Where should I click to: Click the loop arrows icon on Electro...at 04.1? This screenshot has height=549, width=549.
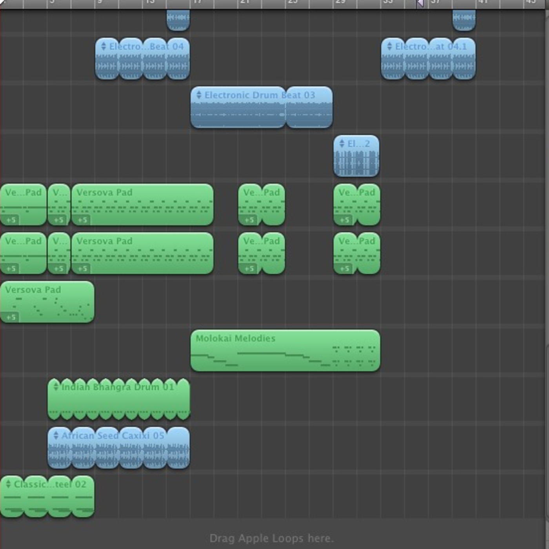(x=389, y=46)
